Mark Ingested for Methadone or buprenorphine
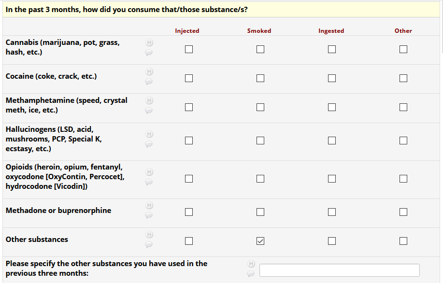The width and height of the screenshot is (443, 283). click(332, 212)
